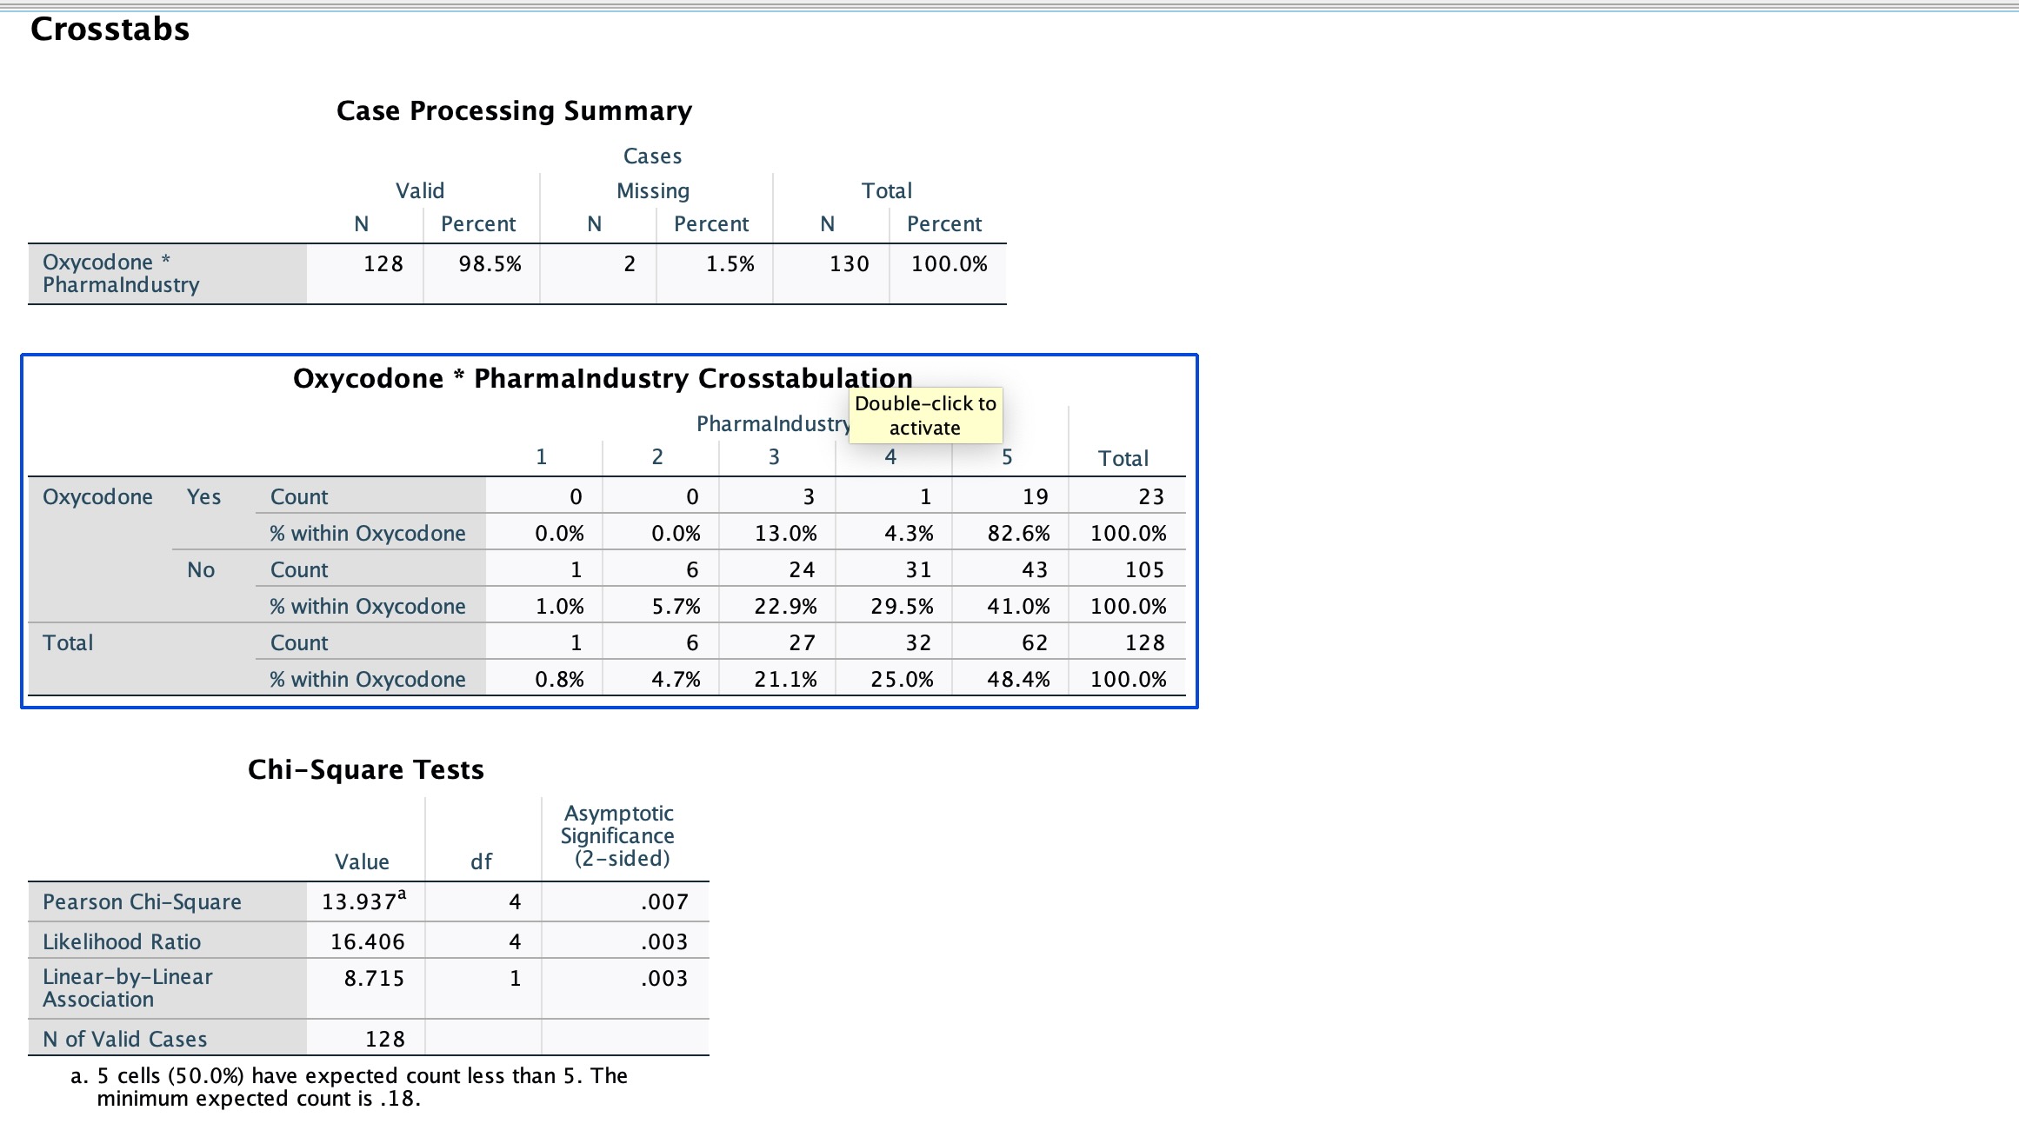Select the Pearson significance value .007
The height and width of the screenshot is (1137, 2019).
664,902
